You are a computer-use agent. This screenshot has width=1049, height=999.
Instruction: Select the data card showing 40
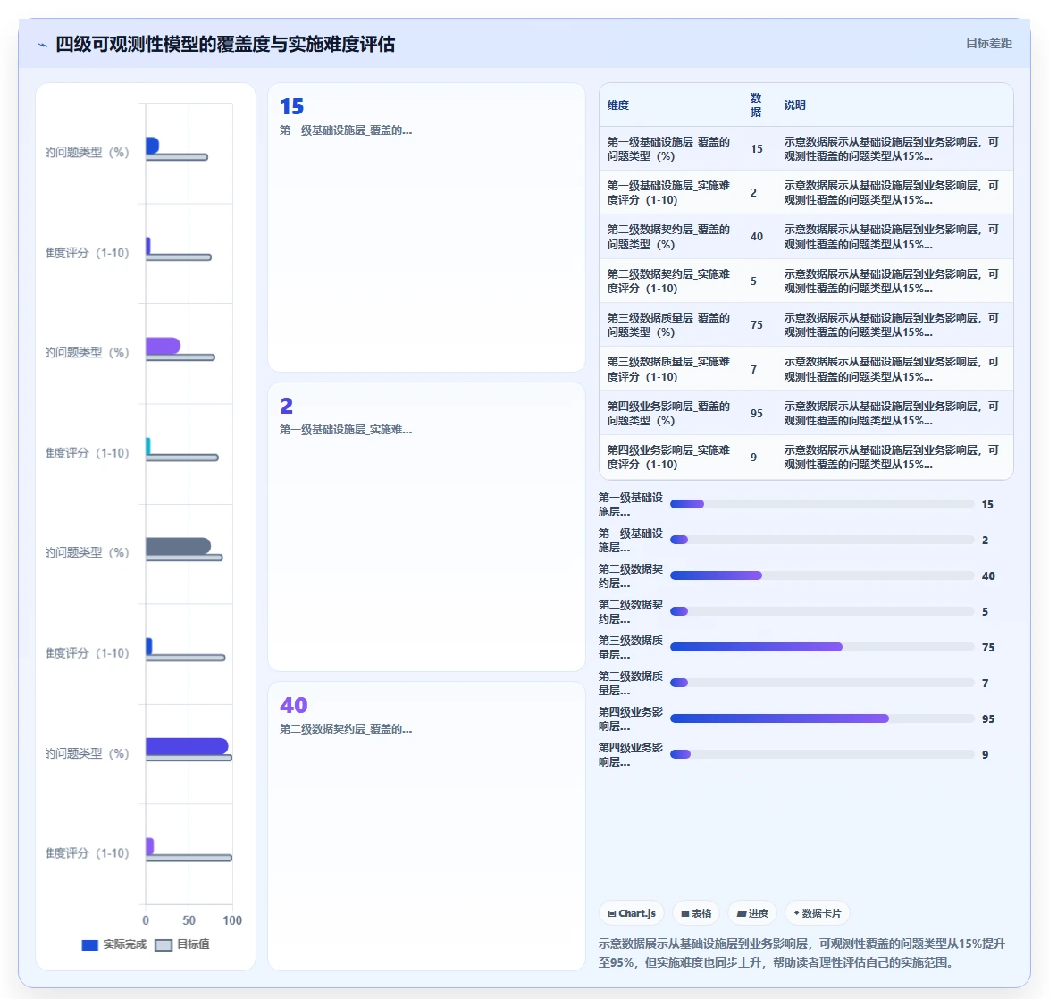(426, 826)
